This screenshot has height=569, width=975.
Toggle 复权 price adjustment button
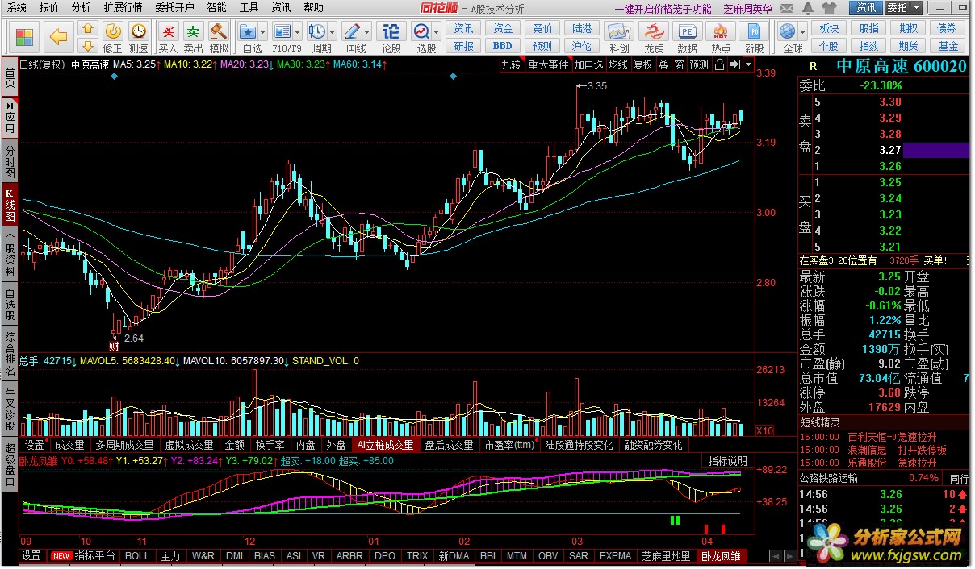click(643, 64)
